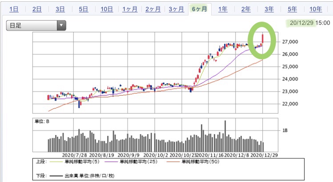Switch to the 1ヶ月 chart range

130,9
